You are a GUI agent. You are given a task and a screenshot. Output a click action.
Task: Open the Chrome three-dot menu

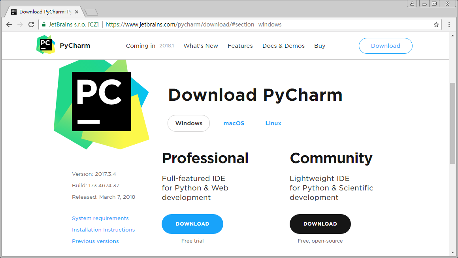click(x=449, y=24)
